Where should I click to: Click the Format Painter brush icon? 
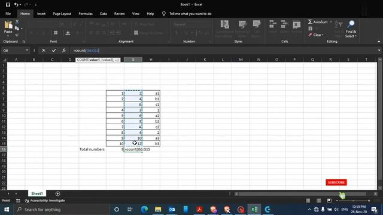(x=17, y=35)
